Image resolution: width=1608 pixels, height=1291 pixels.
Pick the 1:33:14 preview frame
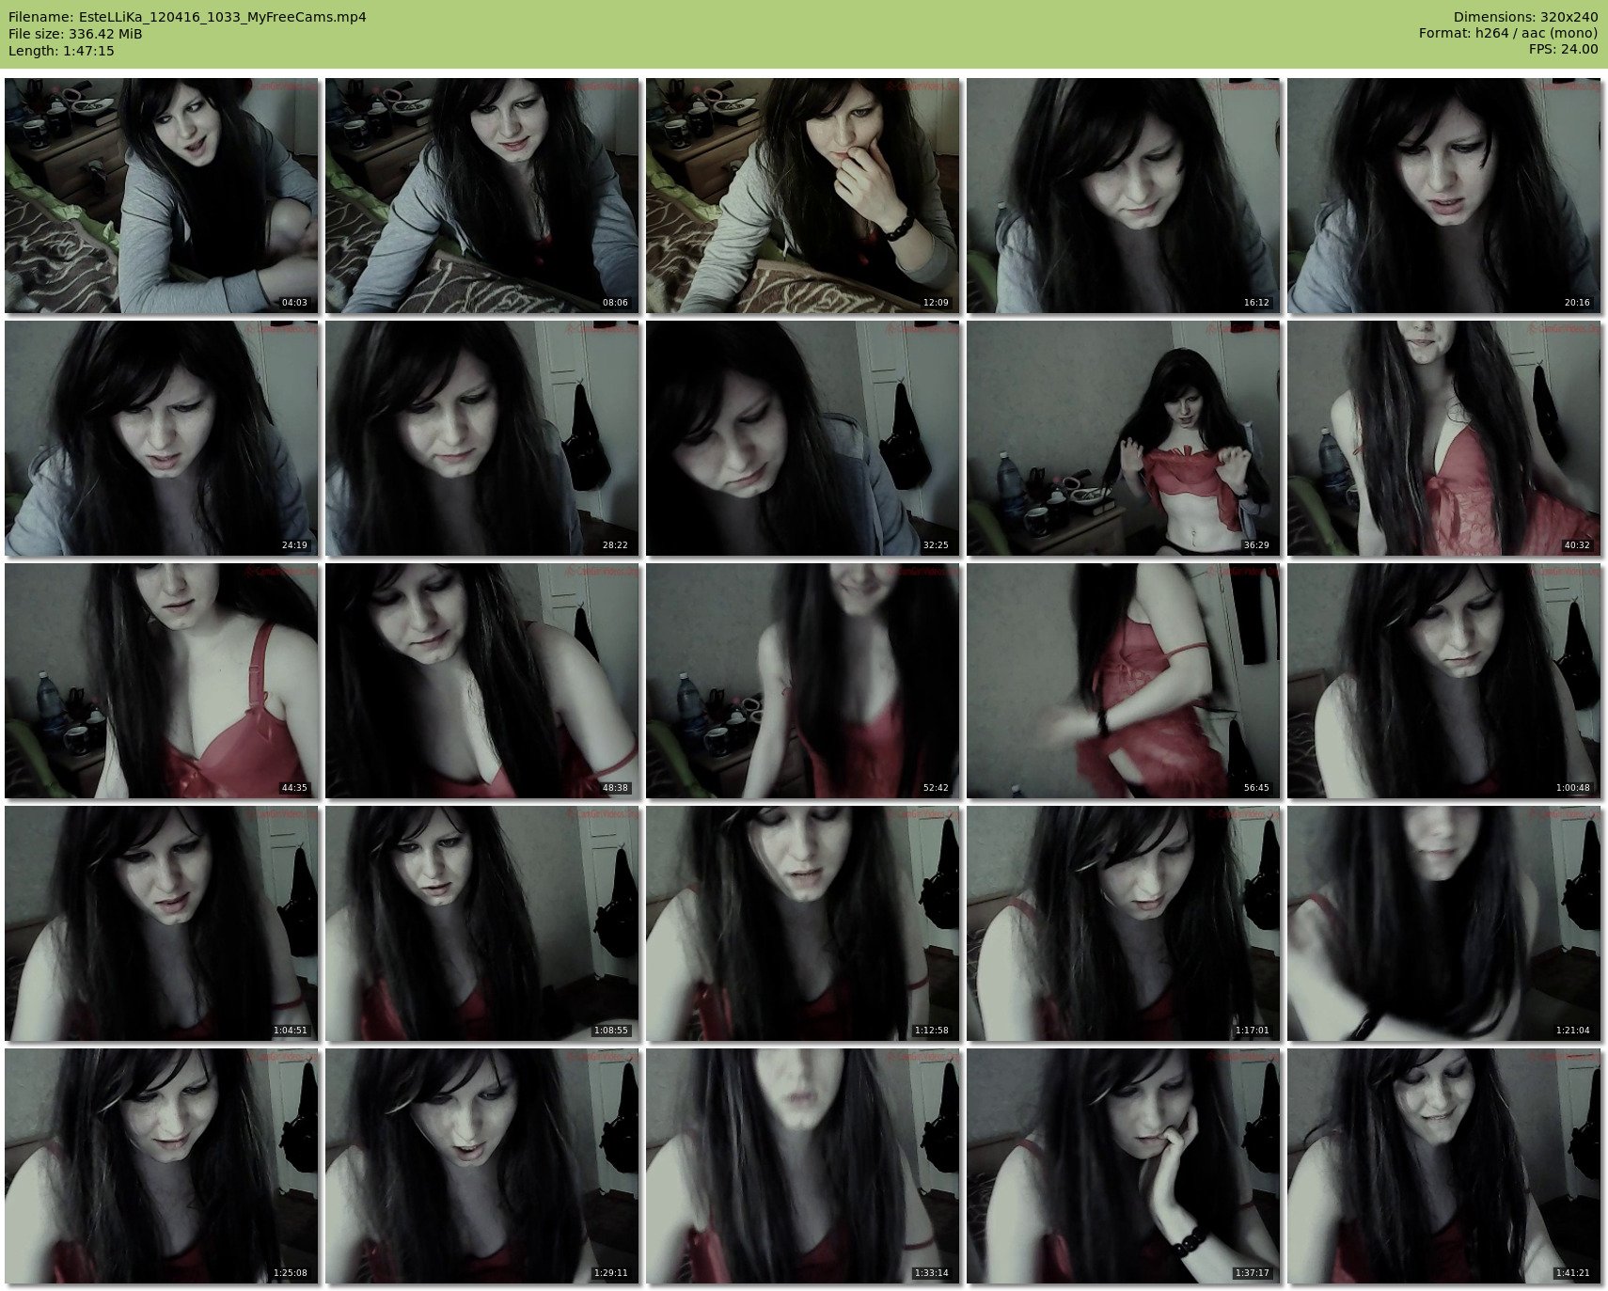(802, 1166)
